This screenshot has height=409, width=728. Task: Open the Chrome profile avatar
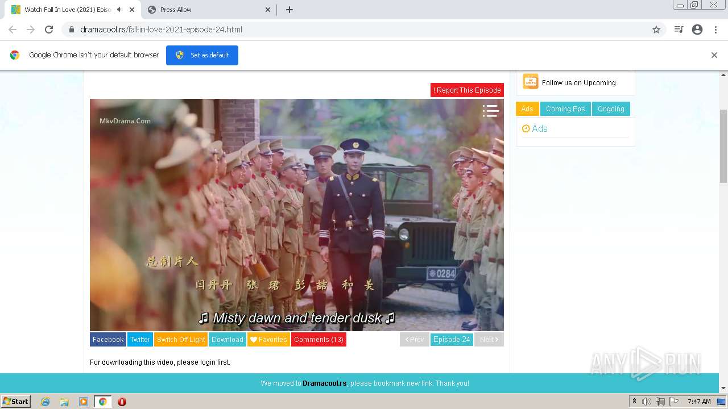point(697,30)
